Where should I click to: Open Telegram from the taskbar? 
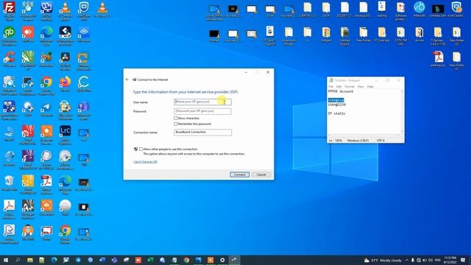(x=78, y=260)
